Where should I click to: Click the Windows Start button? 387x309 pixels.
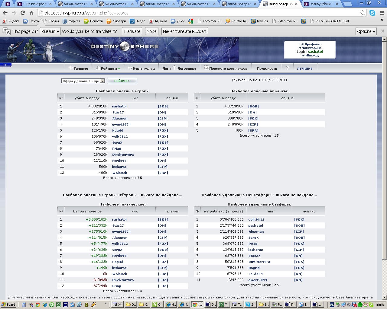(8, 304)
